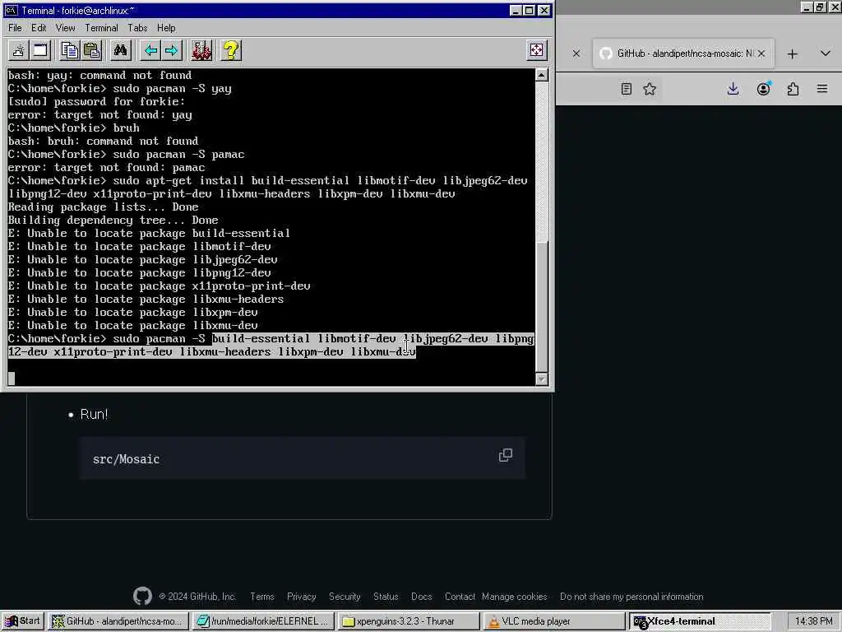Close the partially hidden left browser tab
Screen dimensions: 842x632
(x=576, y=53)
